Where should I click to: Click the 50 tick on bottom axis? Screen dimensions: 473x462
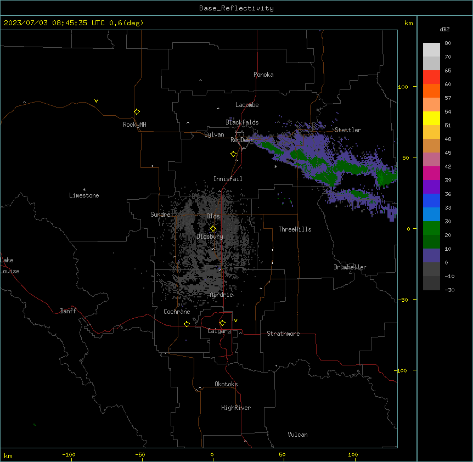(x=282, y=454)
